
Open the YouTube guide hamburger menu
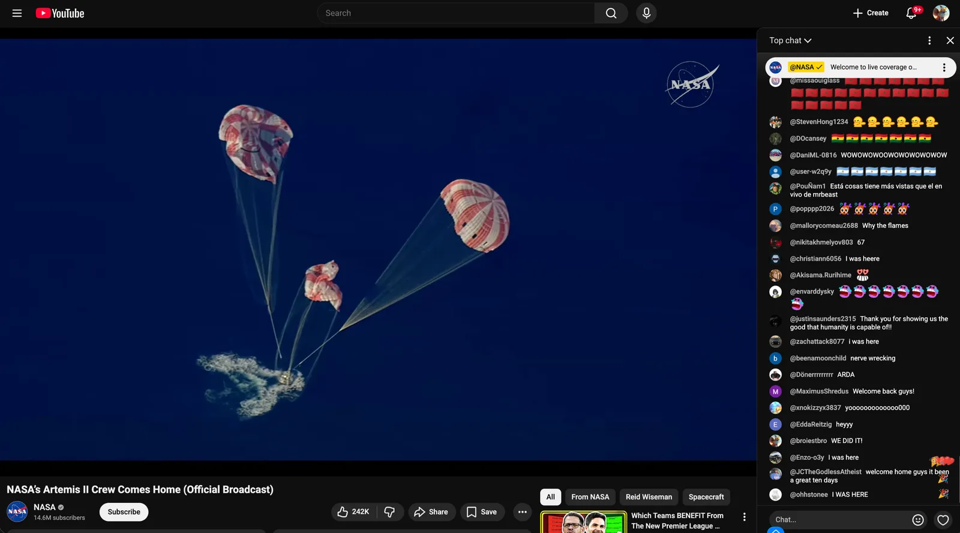pos(17,13)
